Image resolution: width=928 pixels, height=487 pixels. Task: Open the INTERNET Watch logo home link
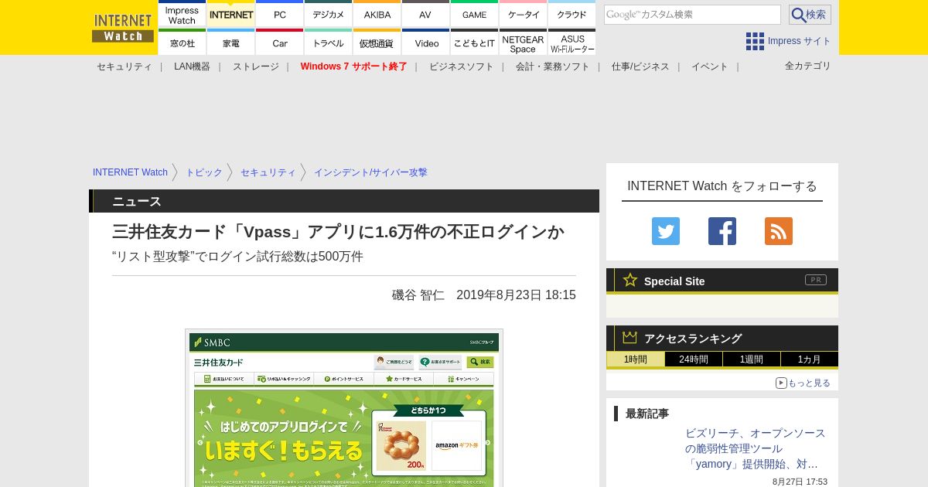click(x=123, y=28)
